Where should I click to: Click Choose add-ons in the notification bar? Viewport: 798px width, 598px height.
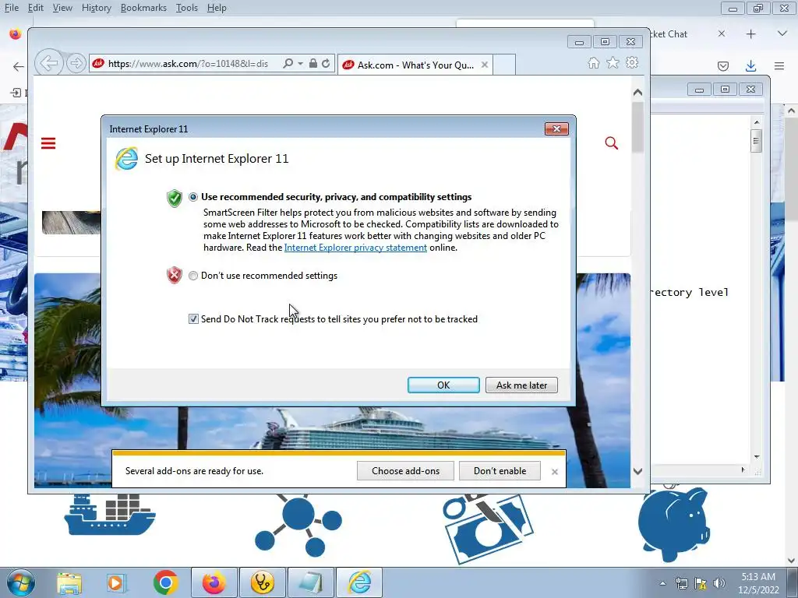pyautogui.click(x=405, y=471)
